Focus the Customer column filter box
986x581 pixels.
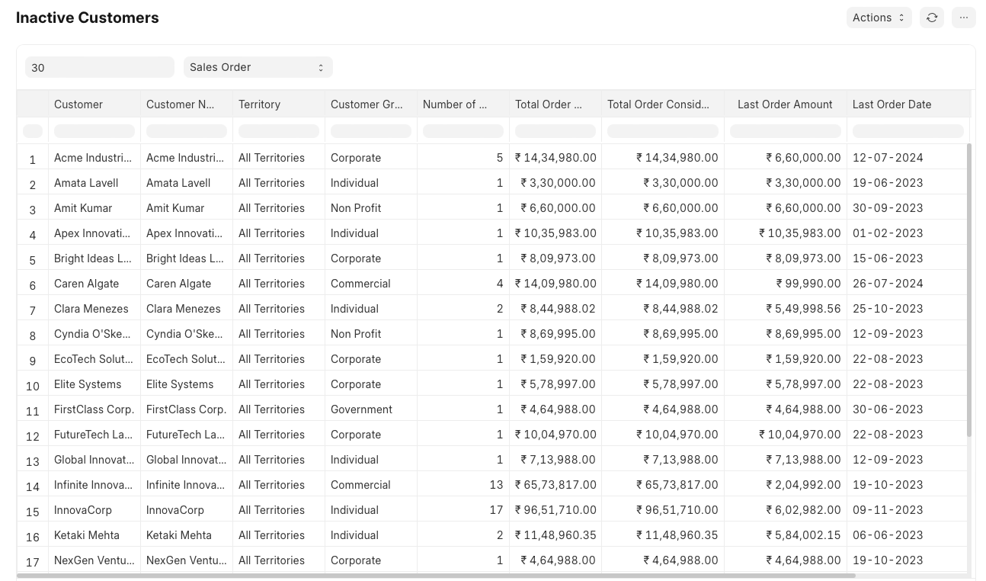[x=94, y=131]
